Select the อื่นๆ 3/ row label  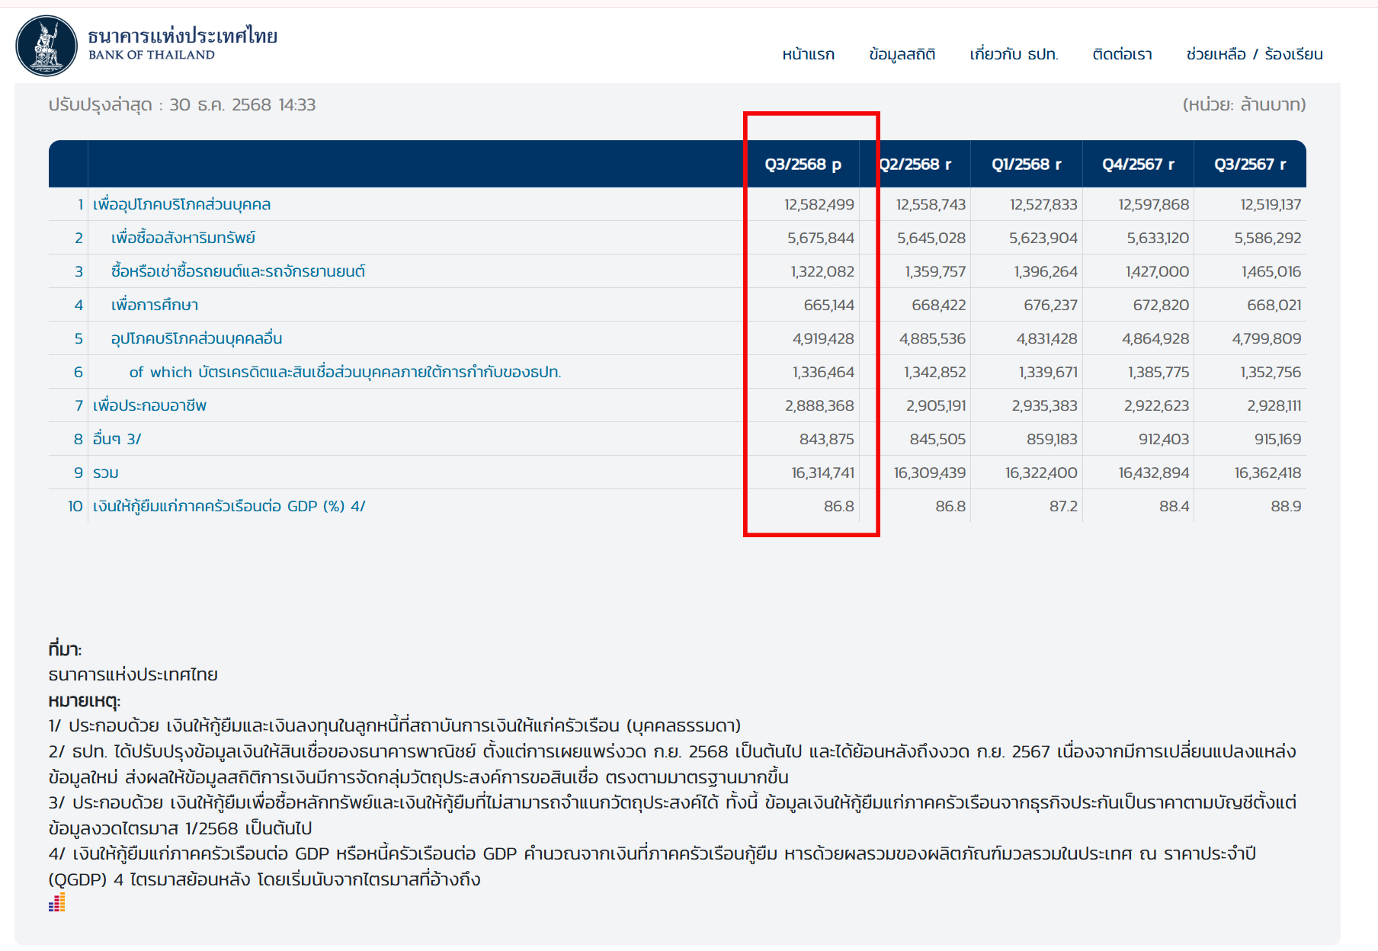(117, 439)
